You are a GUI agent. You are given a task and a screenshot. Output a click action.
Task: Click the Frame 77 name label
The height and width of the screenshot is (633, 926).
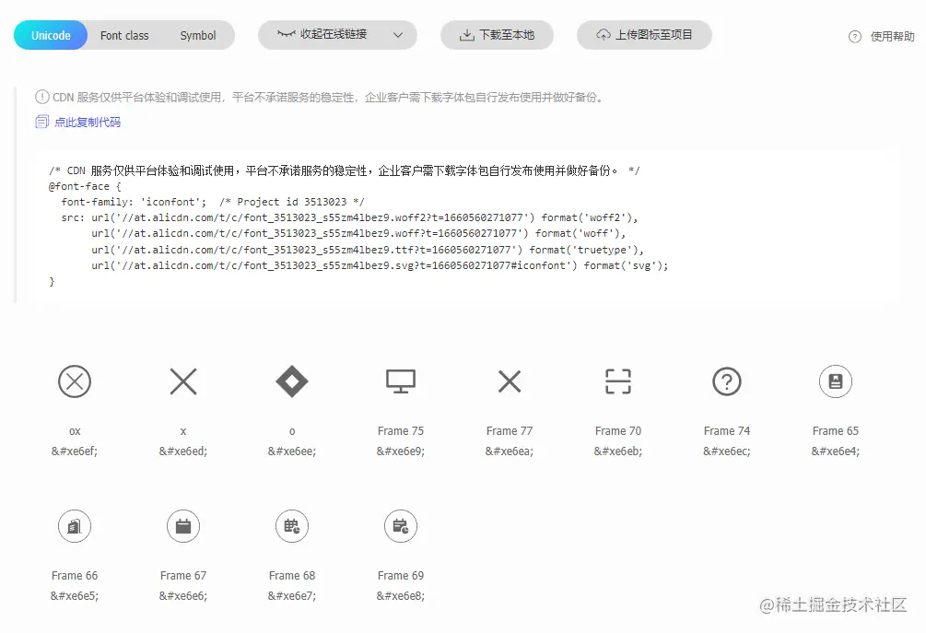(x=510, y=431)
